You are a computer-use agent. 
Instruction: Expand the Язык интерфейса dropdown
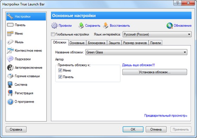157,34
